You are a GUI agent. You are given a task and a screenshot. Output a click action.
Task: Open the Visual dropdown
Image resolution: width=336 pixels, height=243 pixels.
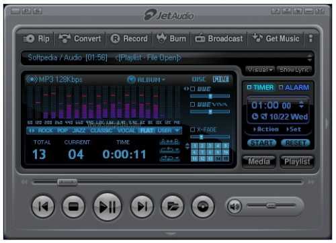point(260,70)
